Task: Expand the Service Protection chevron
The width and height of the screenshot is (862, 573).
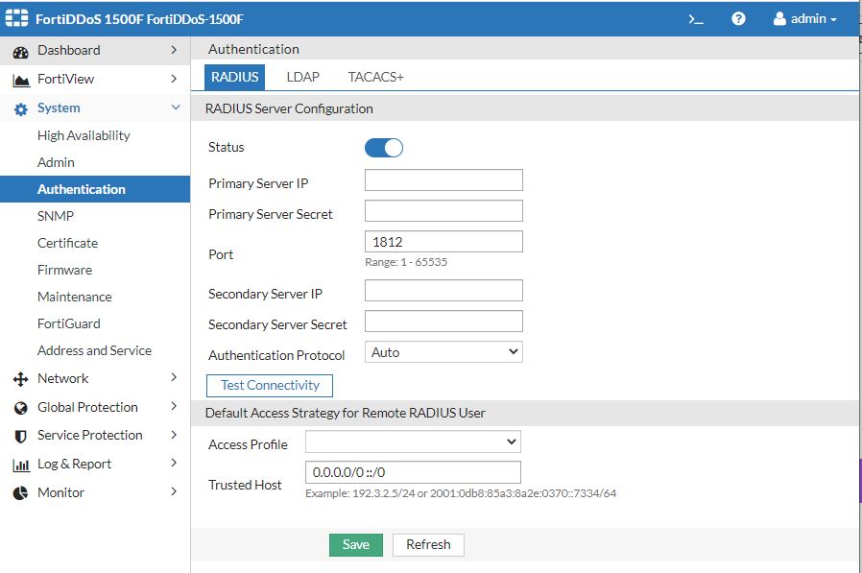Action: coord(174,435)
